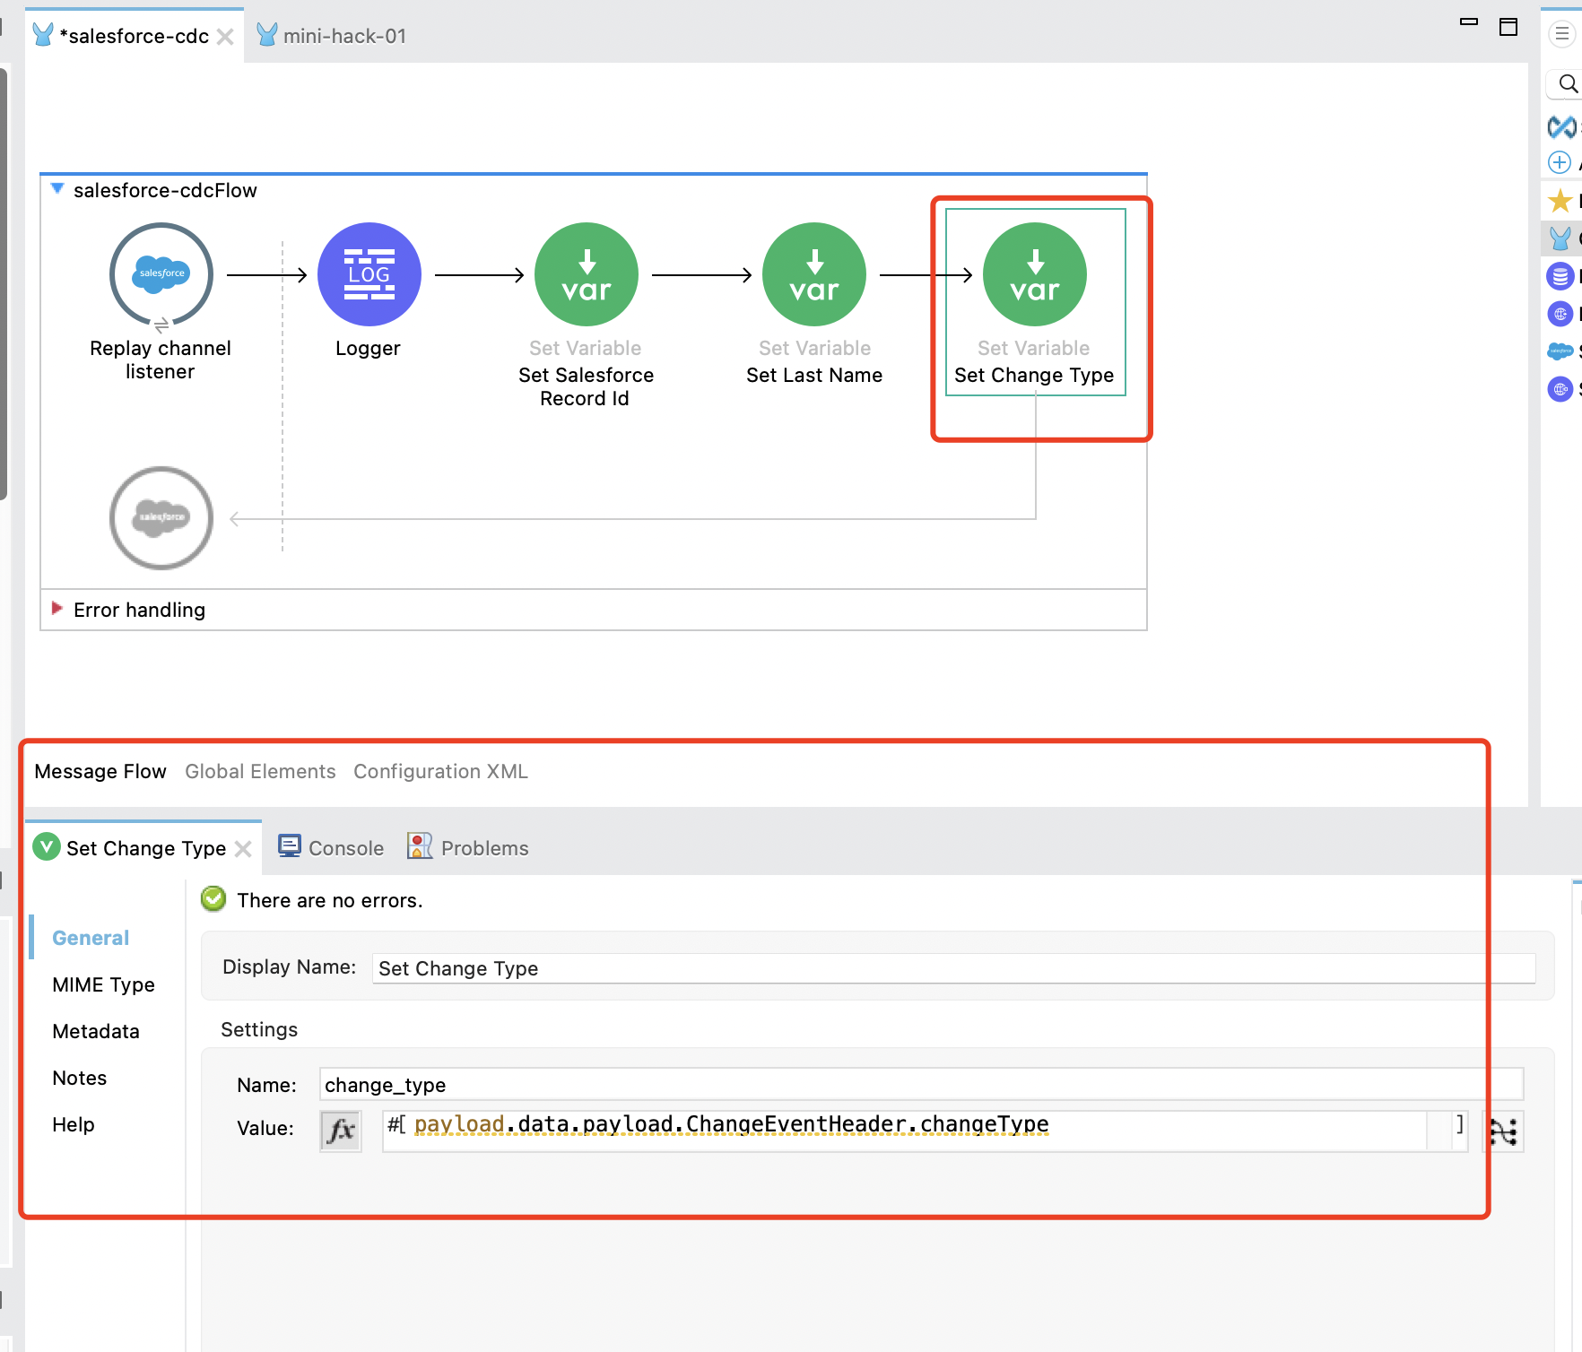Click the green no-errors check icon
This screenshot has width=1582, height=1352.
coord(213,898)
